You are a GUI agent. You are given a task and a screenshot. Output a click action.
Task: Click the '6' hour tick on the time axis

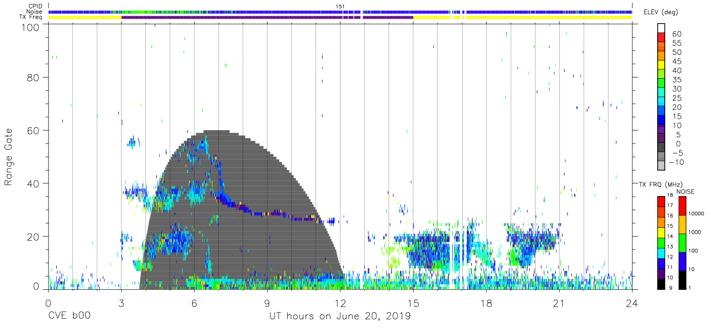[x=194, y=303]
